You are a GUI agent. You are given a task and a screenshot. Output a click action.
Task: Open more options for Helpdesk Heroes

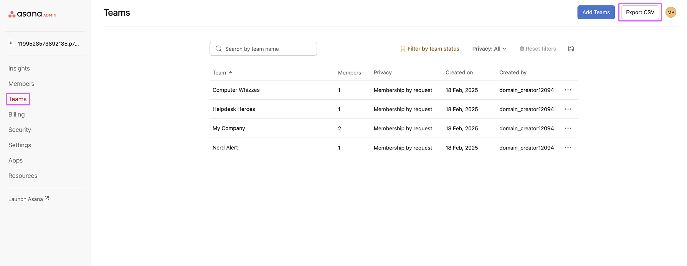pos(568,109)
